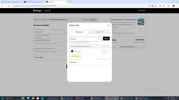This screenshot has height=100, width=179.
Task: Switch to the Verify Codes SimplyCodes tab
Action: tap(11, 2)
